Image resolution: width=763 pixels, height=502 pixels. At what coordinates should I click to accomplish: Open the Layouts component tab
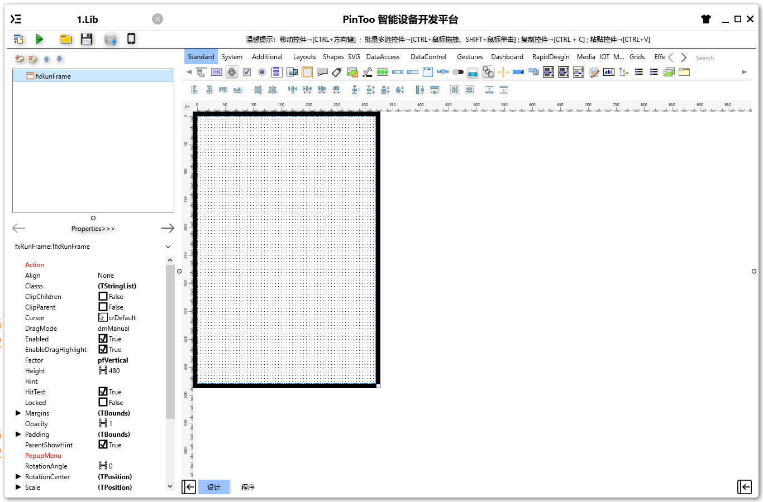click(x=304, y=57)
